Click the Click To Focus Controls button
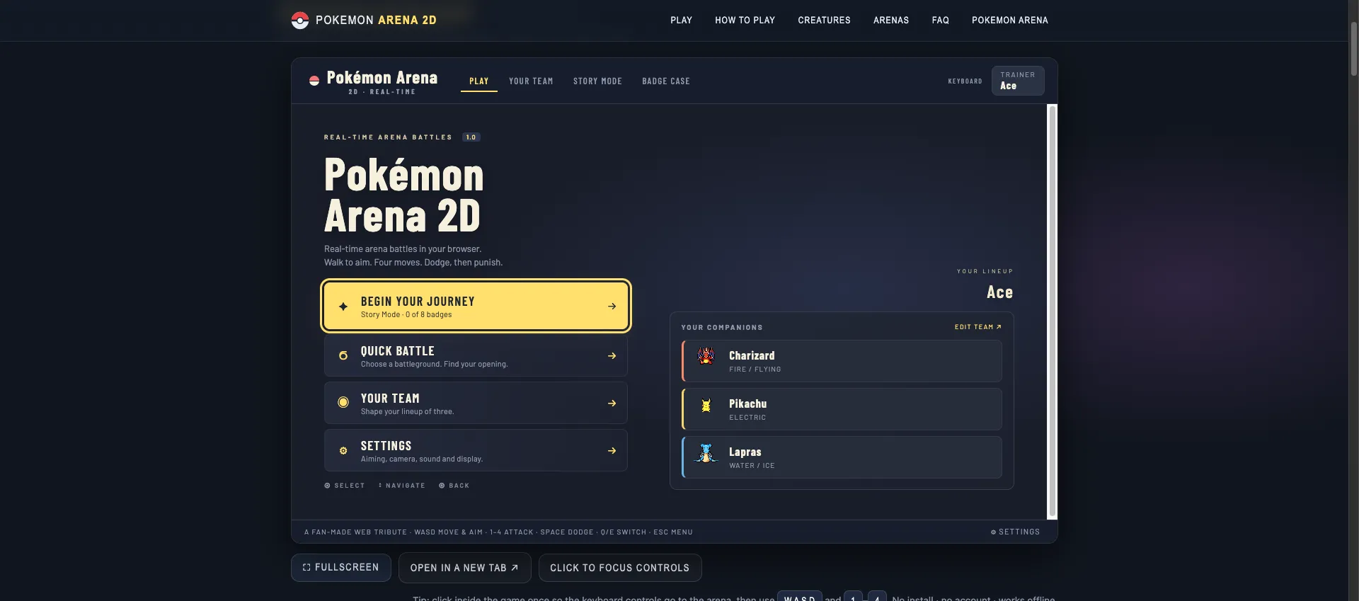 (620, 568)
